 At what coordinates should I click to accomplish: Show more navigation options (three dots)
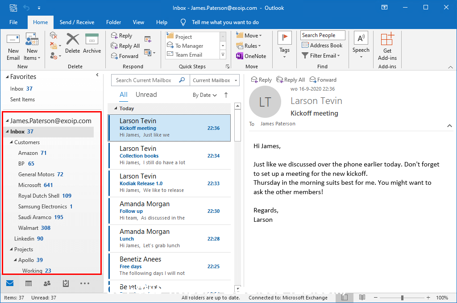(85, 283)
